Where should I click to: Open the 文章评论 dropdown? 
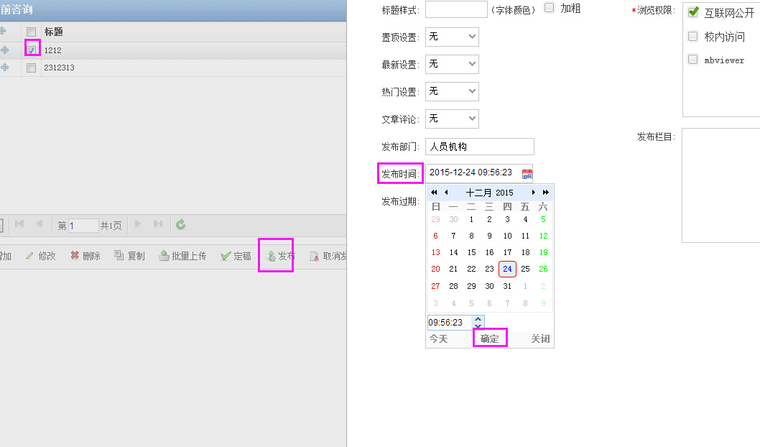[x=452, y=119]
